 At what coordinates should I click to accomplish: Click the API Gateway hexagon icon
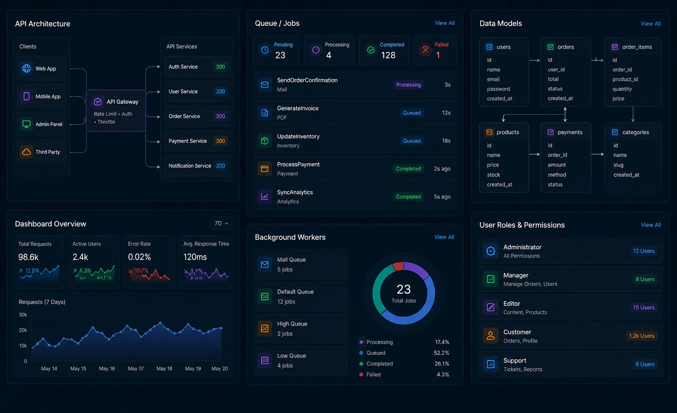(x=97, y=102)
